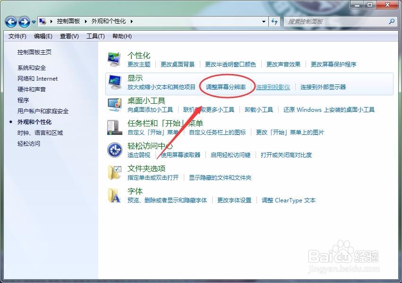The width and height of the screenshot is (402, 283).
Task: Click the 指定单击或双击打开 link
Action: tap(153, 177)
